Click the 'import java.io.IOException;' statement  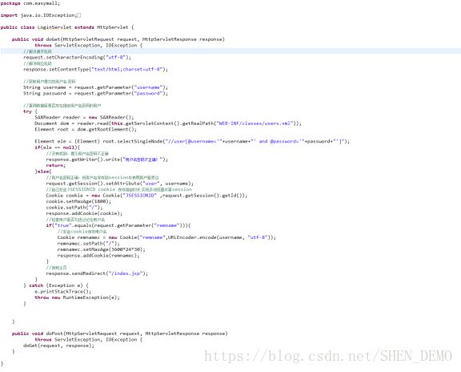pyautogui.click(x=38, y=15)
